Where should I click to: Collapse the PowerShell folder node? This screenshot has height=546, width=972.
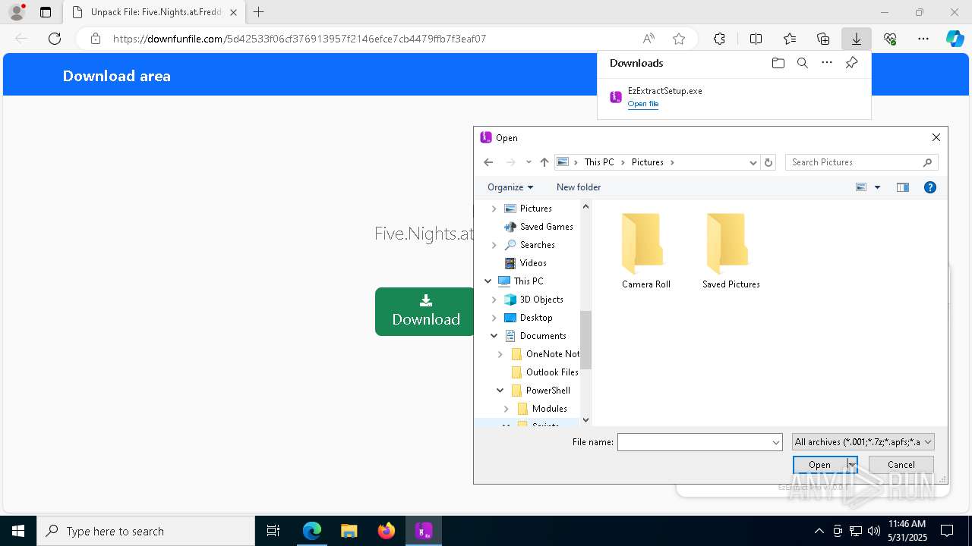500,391
